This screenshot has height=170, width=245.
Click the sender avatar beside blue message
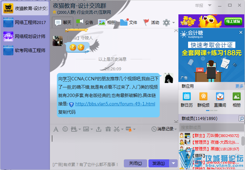(168, 78)
